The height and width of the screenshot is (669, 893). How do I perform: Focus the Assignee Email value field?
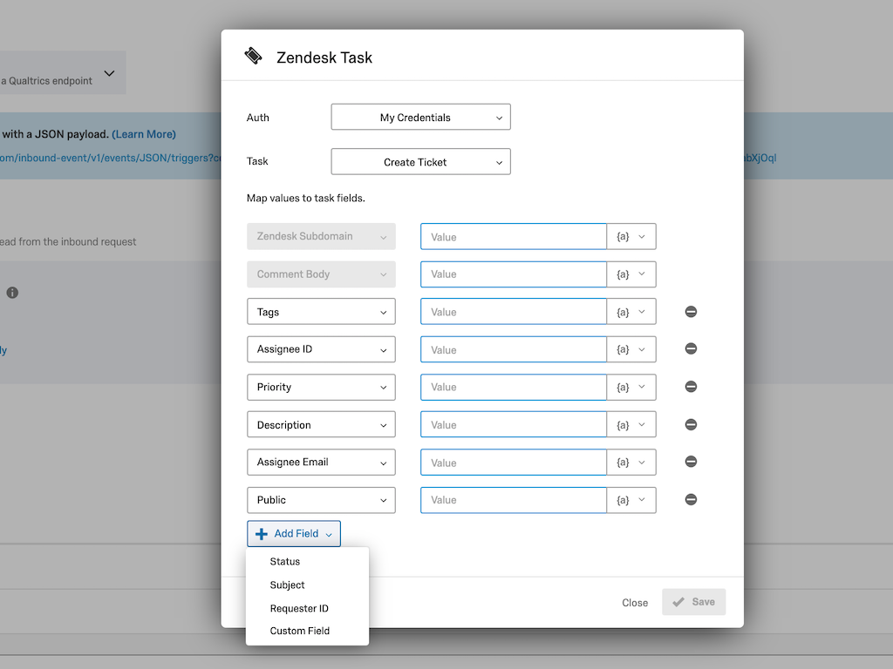(x=514, y=463)
